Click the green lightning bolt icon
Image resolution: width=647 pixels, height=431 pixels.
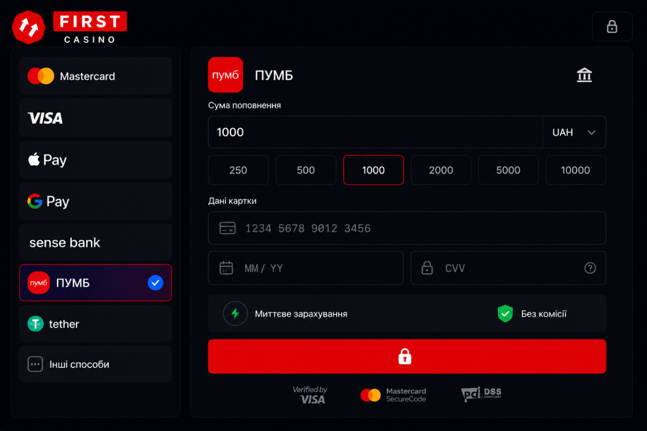click(x=235, y=314)
